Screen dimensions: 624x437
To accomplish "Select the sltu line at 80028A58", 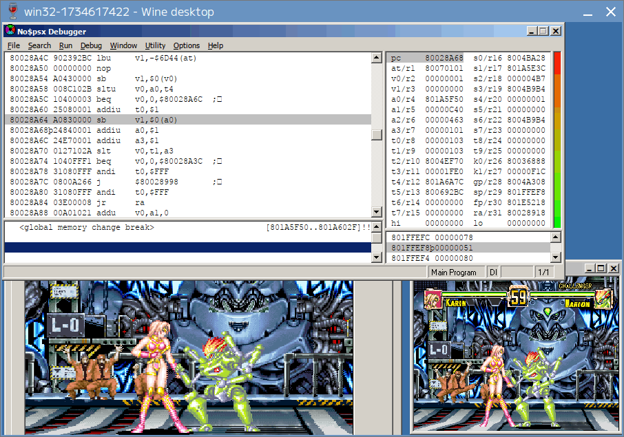I will tap(188, 89).
